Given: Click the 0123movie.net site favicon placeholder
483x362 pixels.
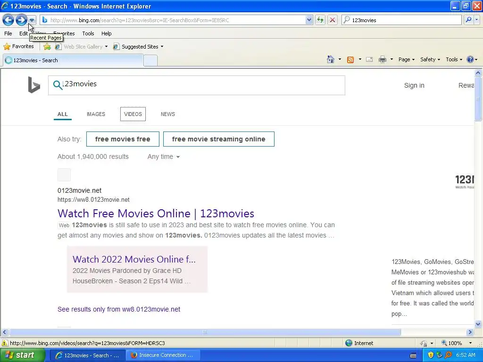Looking at the screenshot, I should 64,175.
